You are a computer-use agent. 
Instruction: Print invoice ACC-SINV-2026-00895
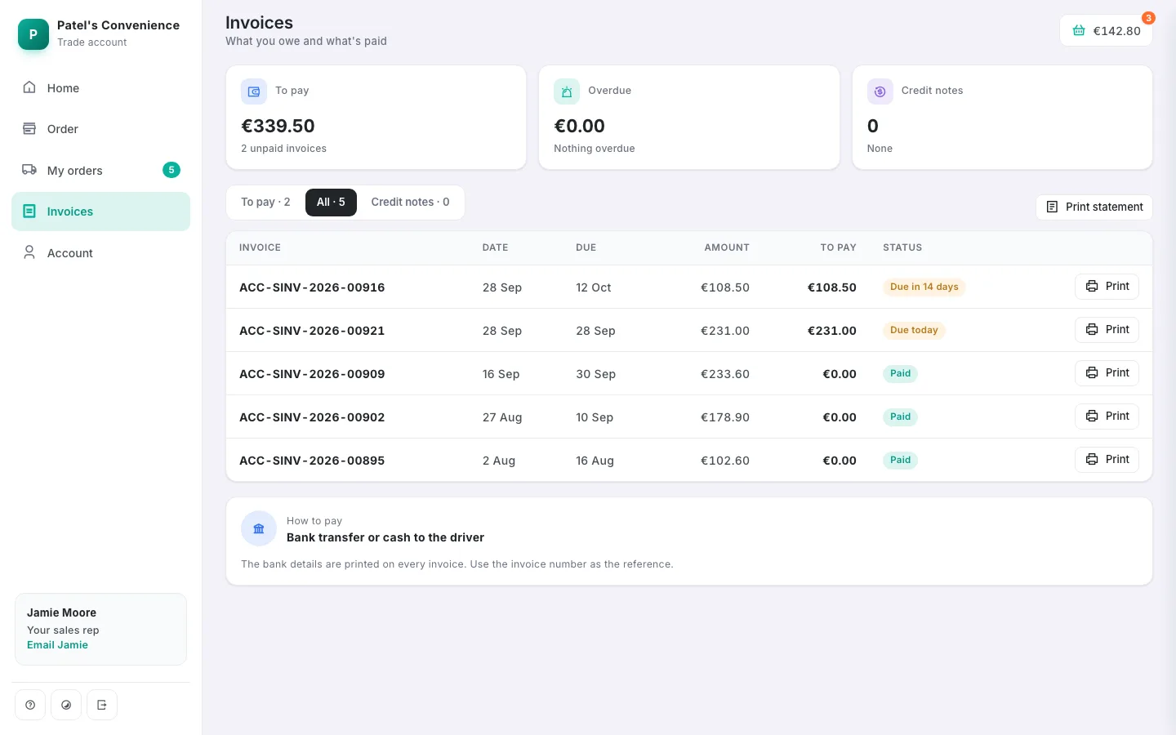(x=1107, y=459)
